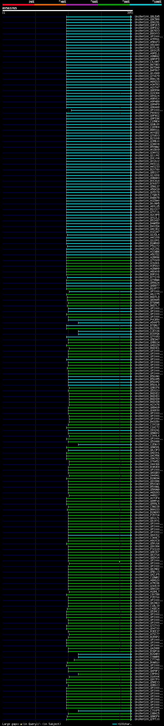Select the UniRef100_B2XT60 label
Screen dimensions: 164x726
[x=147, y=170]
